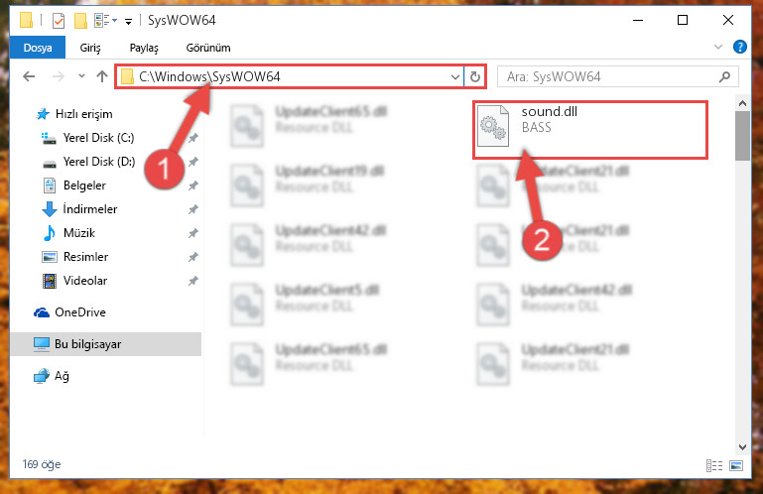Unpin Müzik using its pin icon
This screenshot has width=763, height=494.
193,233
